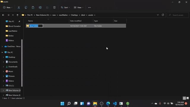Switch to details view layout icon
190x107 pixels.
point(184,98)
